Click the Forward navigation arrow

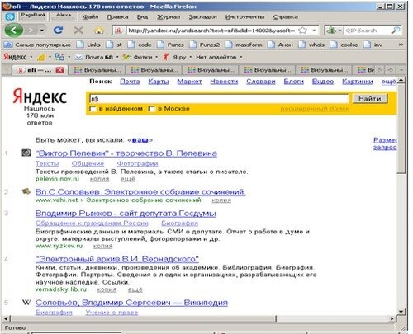(x=31, y=31)
